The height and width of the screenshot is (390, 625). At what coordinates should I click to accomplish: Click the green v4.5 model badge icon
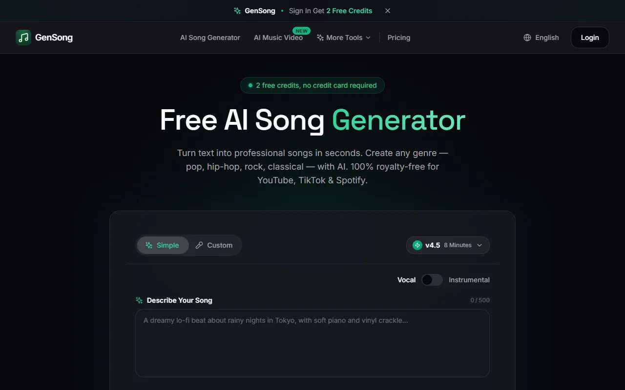[417, 245]
